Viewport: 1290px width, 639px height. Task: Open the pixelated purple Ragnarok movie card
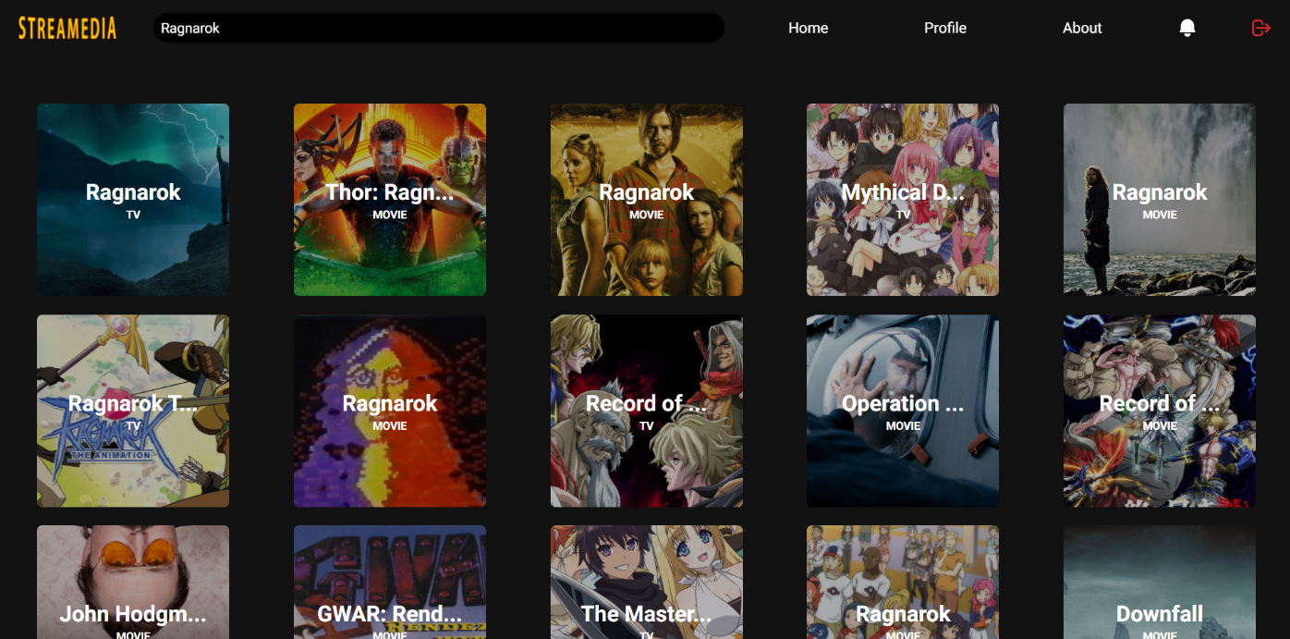pyautogui.click(x=390, y=411)
